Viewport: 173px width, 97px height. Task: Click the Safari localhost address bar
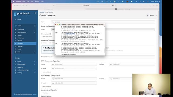click(86, 5)
